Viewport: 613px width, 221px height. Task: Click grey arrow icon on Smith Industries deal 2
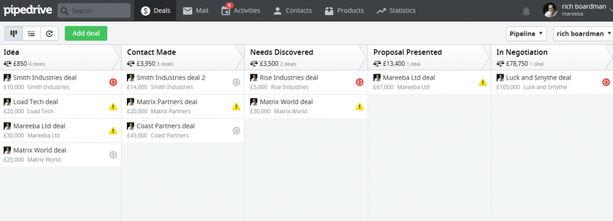[236, 82]
